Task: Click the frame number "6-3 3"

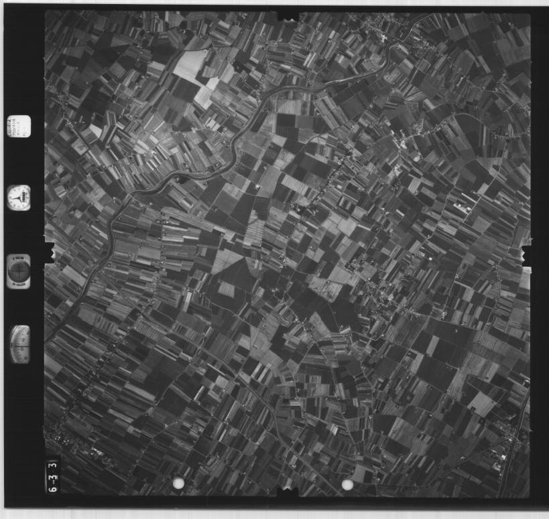Action: [x=53, y=476]
